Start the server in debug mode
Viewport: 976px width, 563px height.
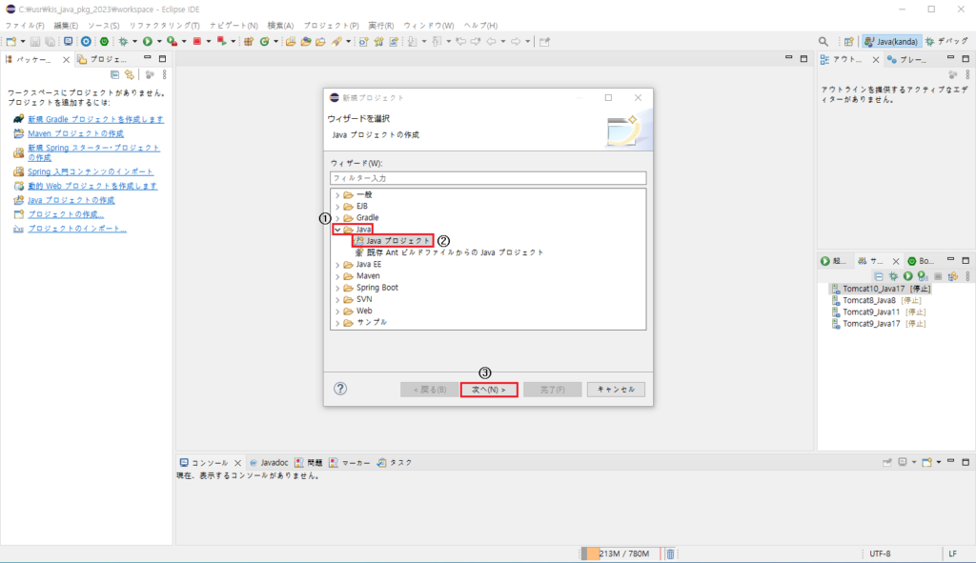[x=894, y=276]
